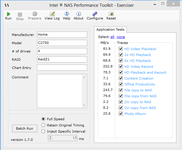Click the Model field containing C2750
Image resolution: width=182 pixels, height=150 pixels.
click(62, 43)
